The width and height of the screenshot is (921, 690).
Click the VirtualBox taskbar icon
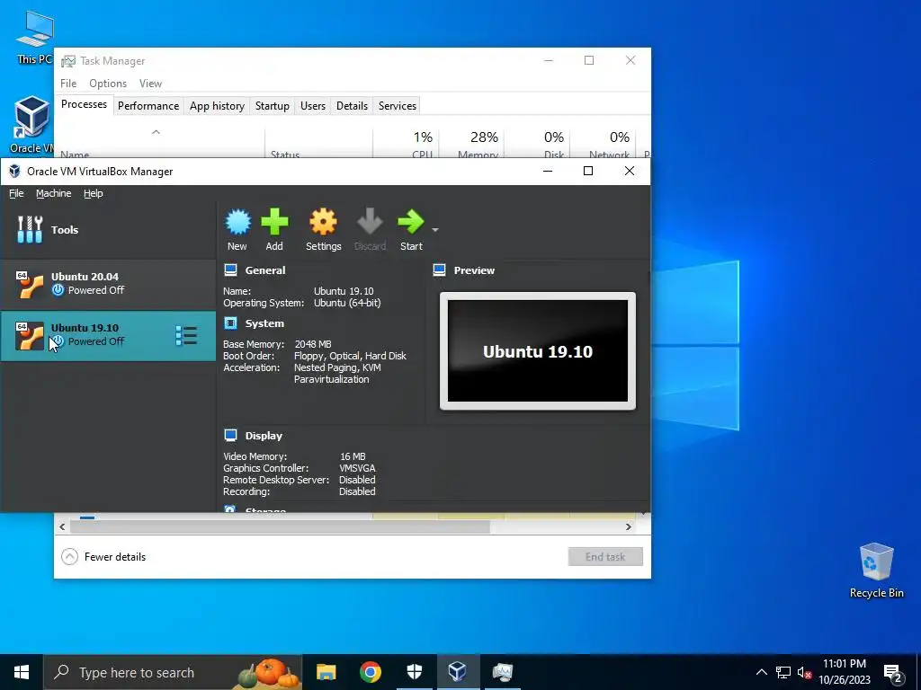[x=458, y=672]
